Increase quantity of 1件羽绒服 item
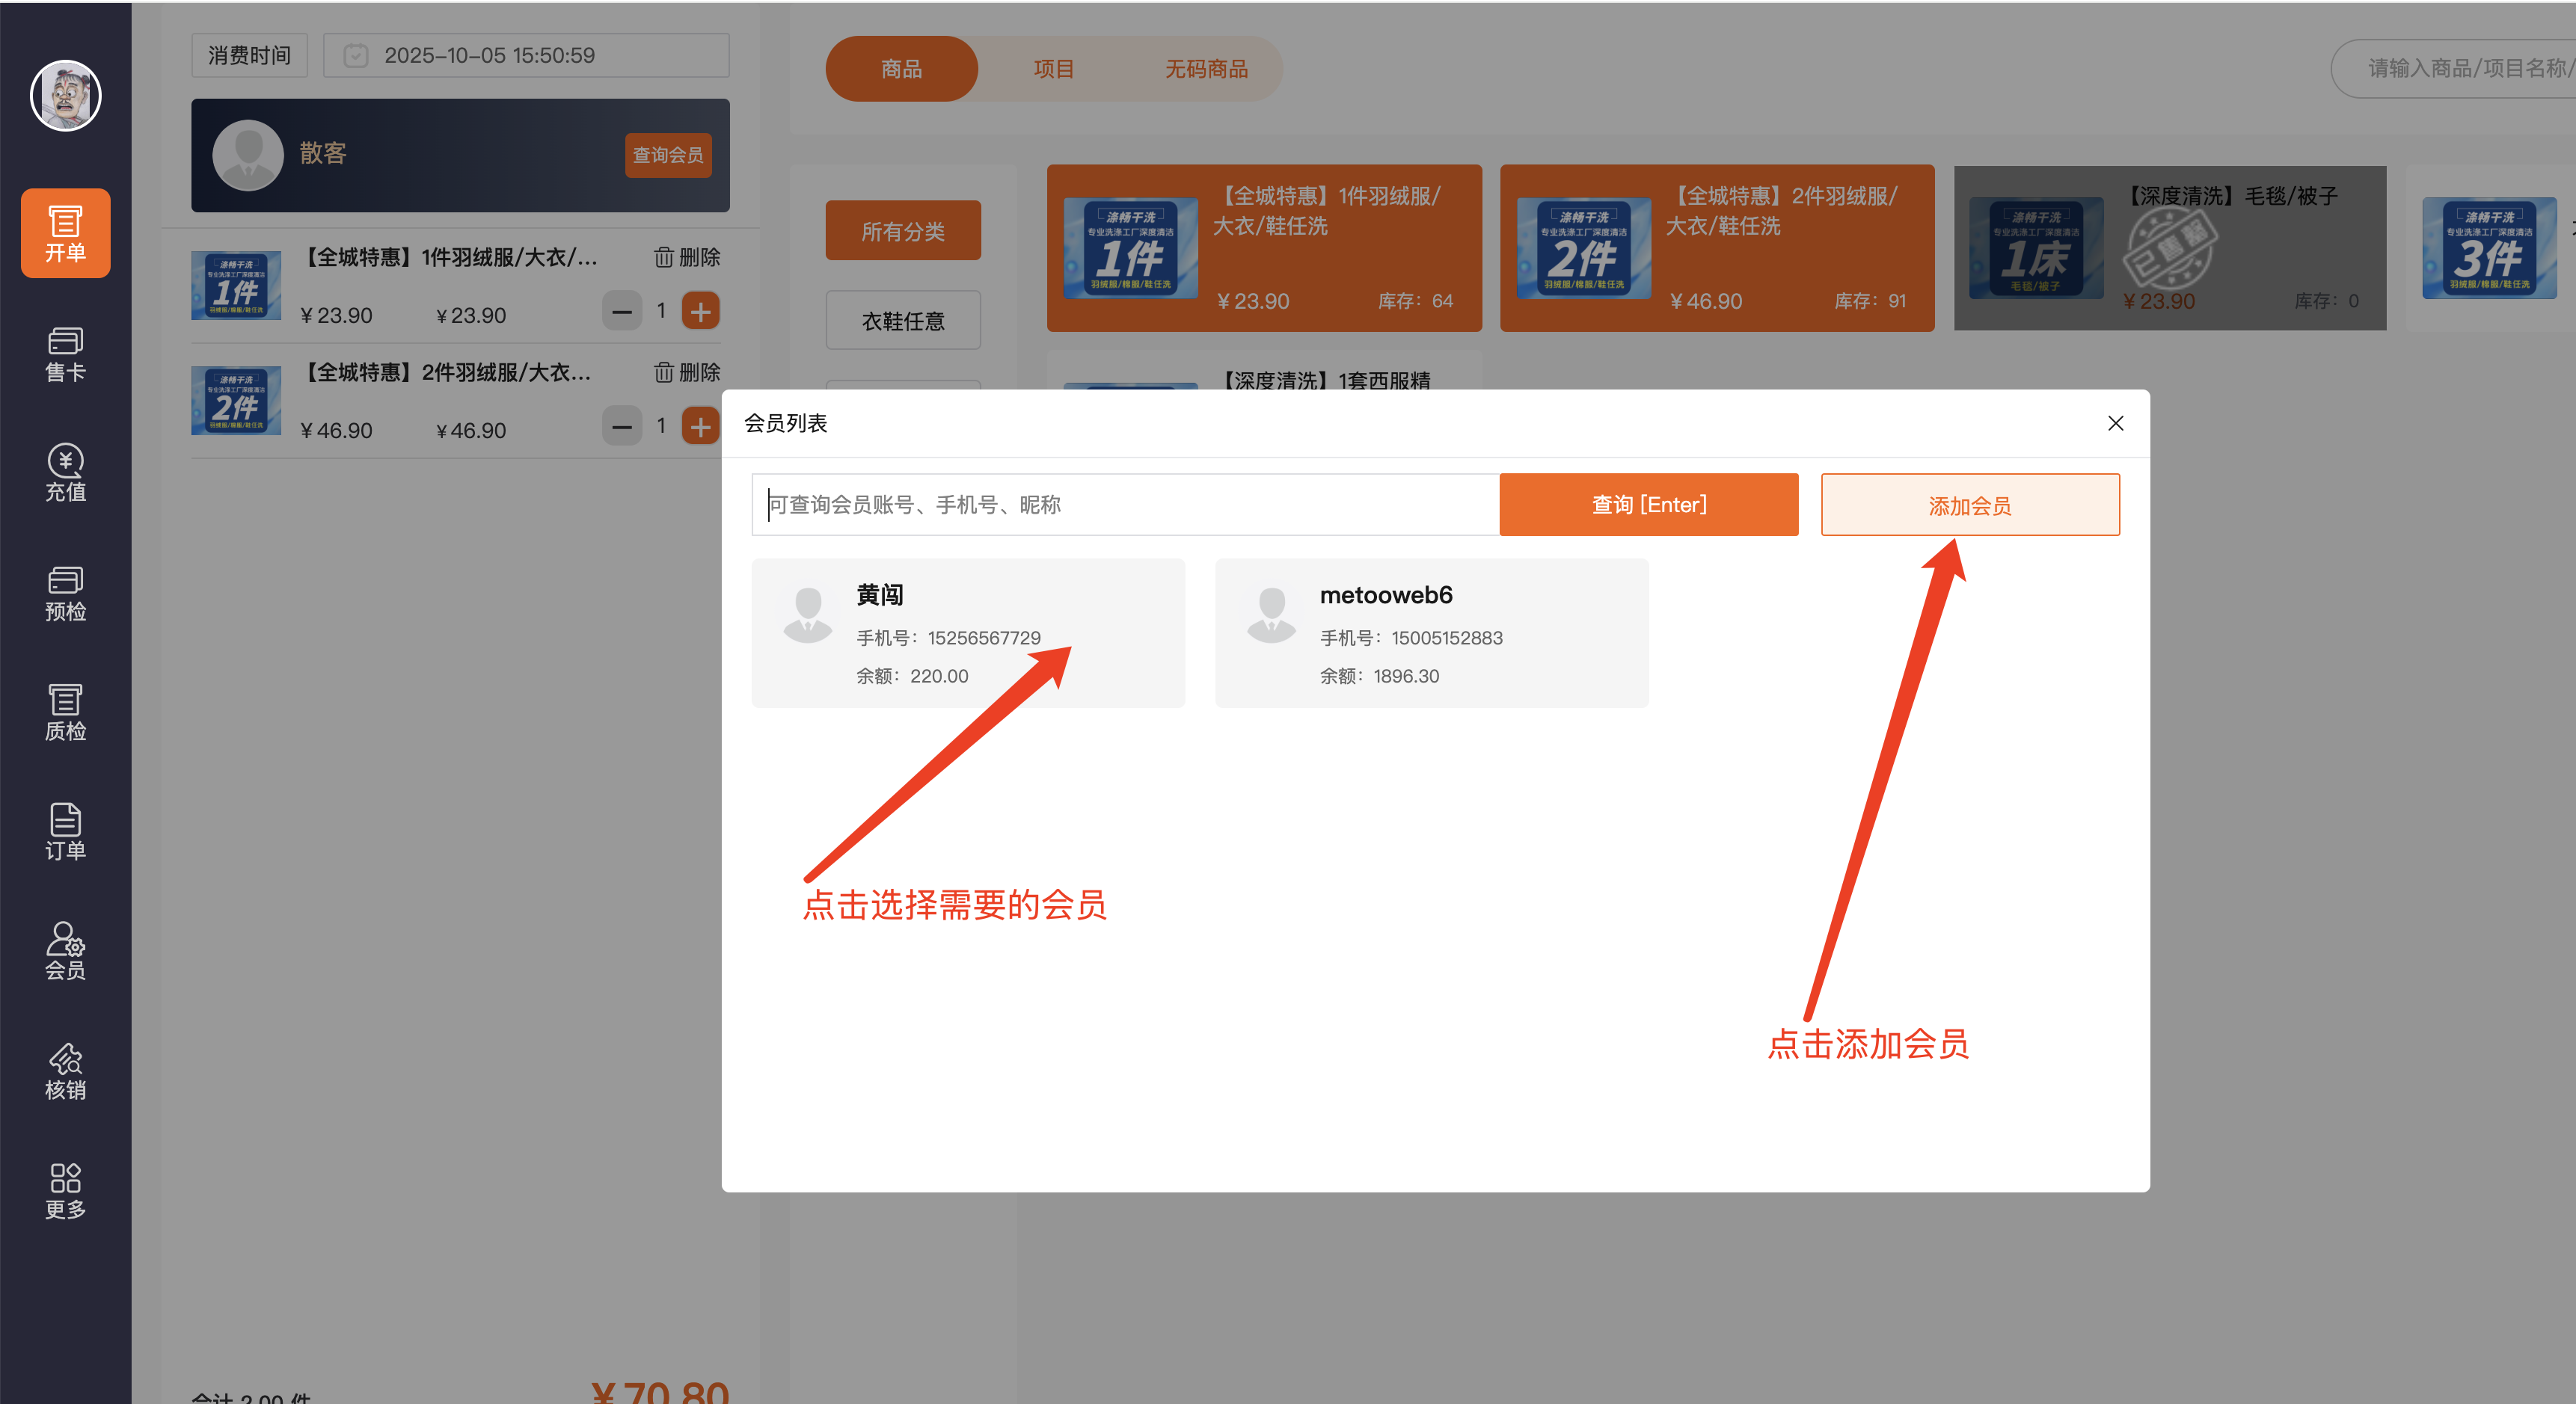Viewport: 2576px width, 1404px height. pyautogui.click(x=700, y=312)
